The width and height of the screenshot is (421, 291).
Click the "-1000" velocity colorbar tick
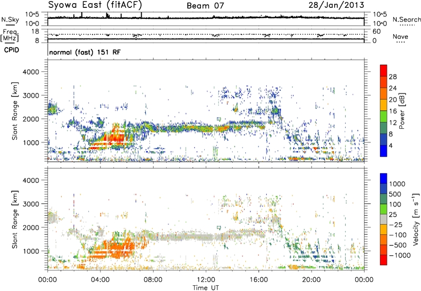point(399,255)
